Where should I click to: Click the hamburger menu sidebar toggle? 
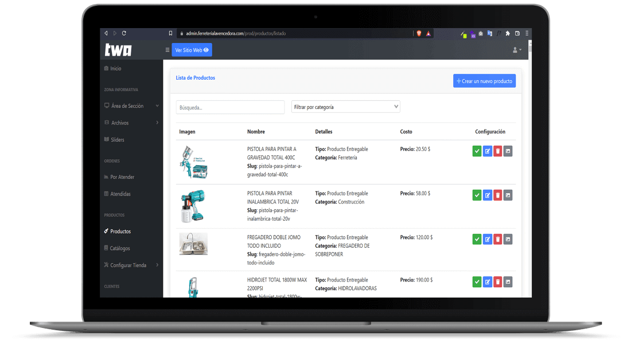168,50
